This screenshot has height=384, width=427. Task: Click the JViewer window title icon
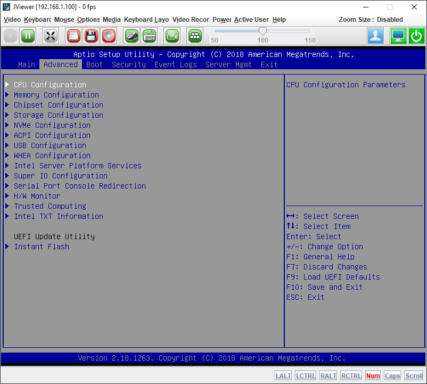coord(6,7)
